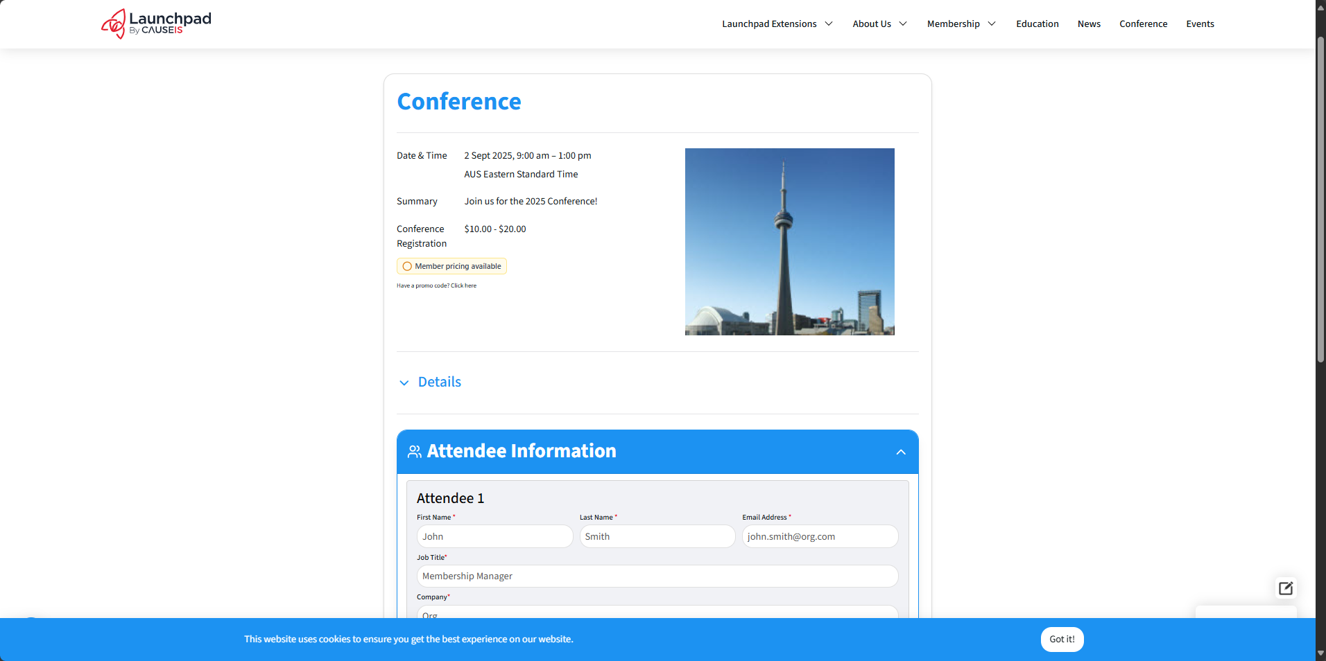
Task: Click 'AUS Eastern Standard Time' text
Action: tap(521, 175)
